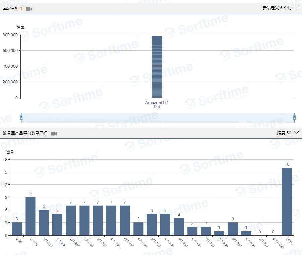302x255 pixels.
Task: Expand the 跨度 50 dropdown
Action: (x=288, y=133)
